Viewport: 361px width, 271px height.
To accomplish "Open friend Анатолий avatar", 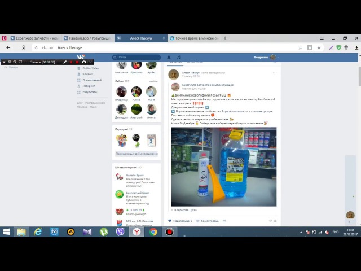I will tap(137, 109).
